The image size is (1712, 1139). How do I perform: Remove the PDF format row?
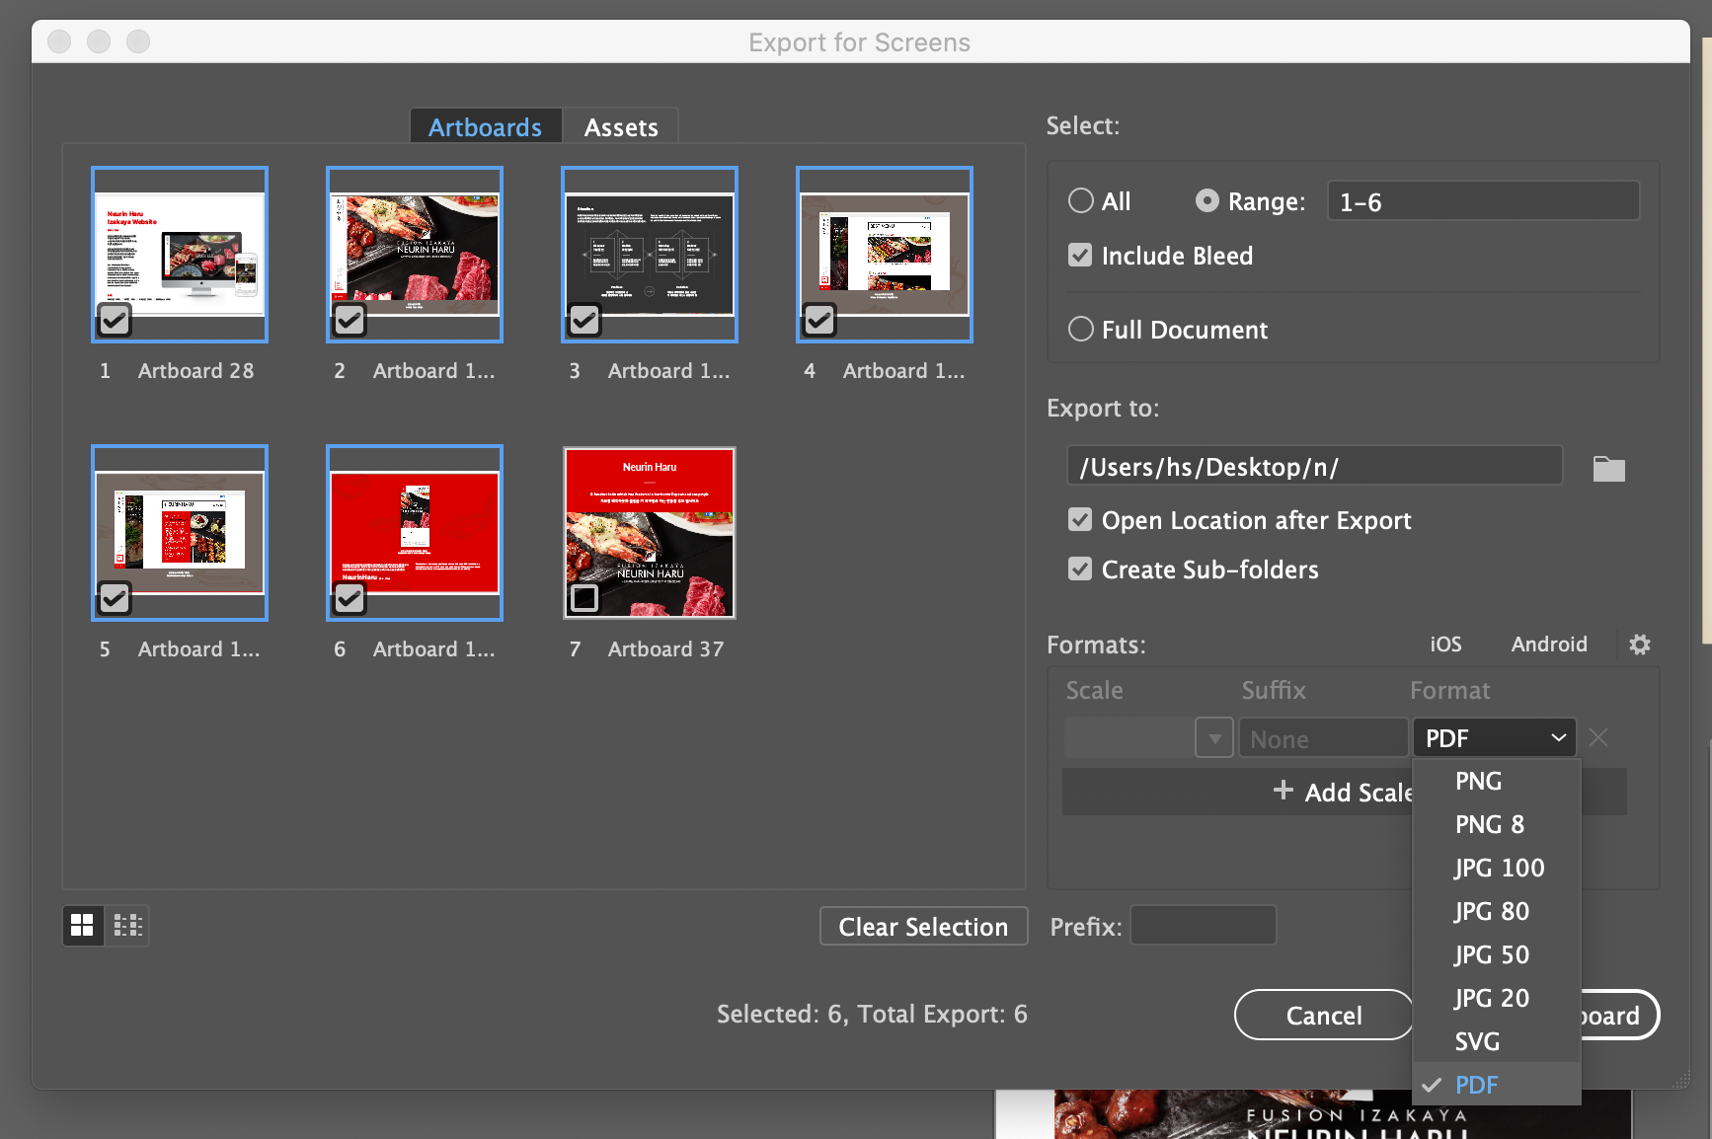(x=1598, y=738)
